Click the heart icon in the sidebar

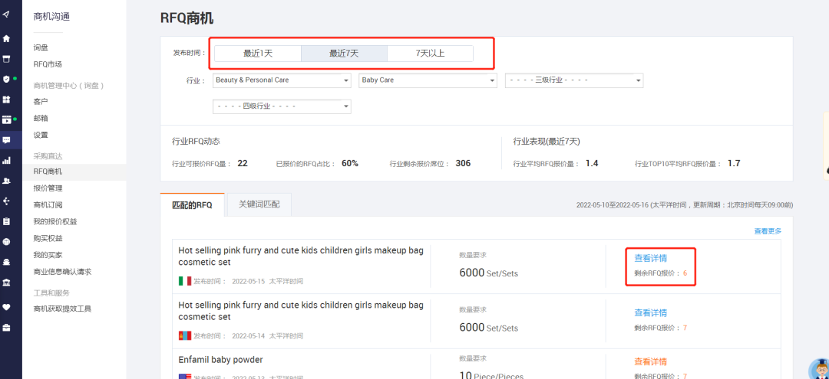pos(6,307)
